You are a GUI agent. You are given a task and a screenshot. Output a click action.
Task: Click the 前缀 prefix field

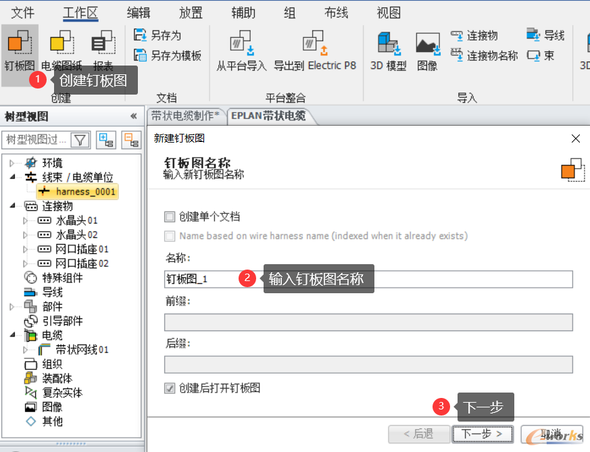[x=368, y=323]
